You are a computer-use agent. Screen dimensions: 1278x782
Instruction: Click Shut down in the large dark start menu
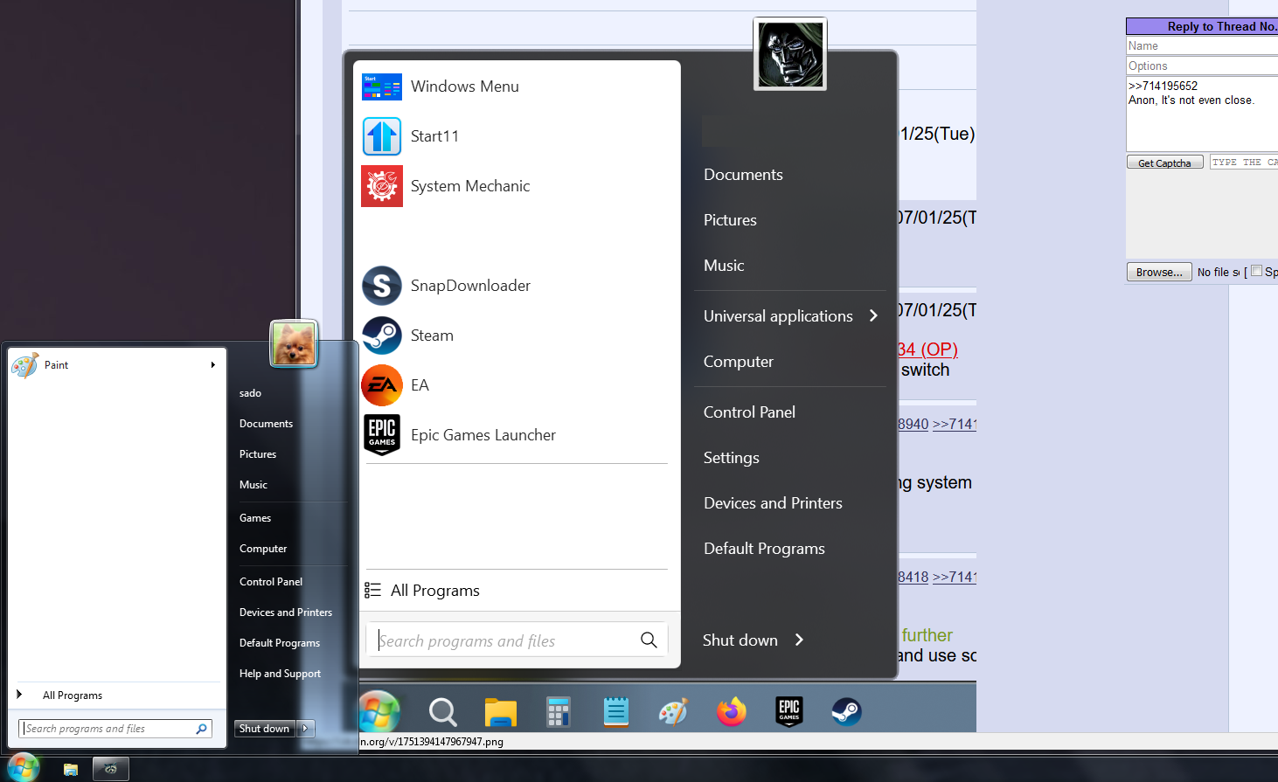click(x=740, y=640)
